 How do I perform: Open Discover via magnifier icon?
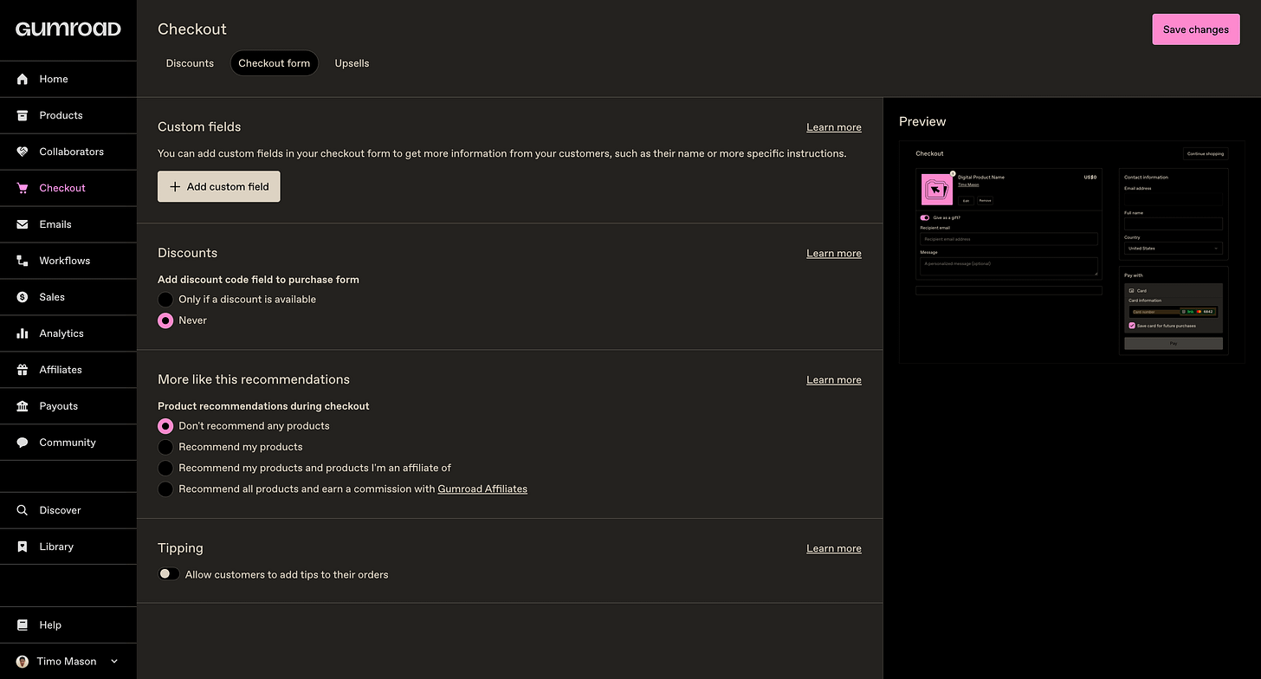pos(23,510)
